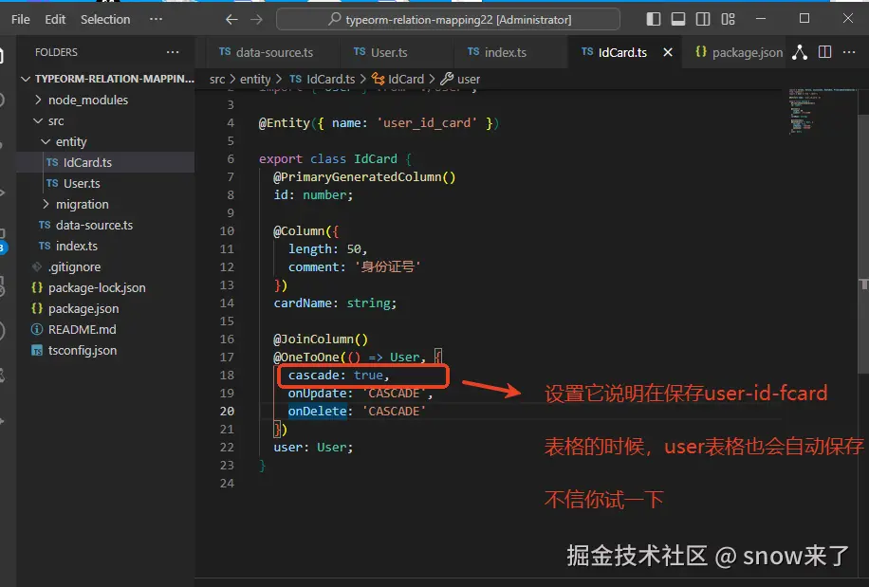Go back with the left arrow

(x=231, y=19)
